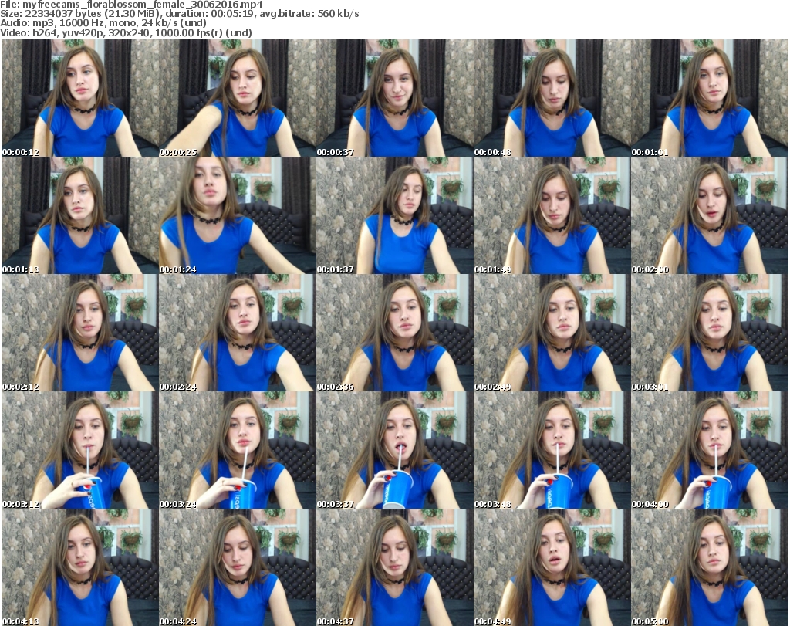The width and height of the screenshot is (790, 626).
Task: Choose the 00:02:00 thumbnail
Action: pos(708,215)
